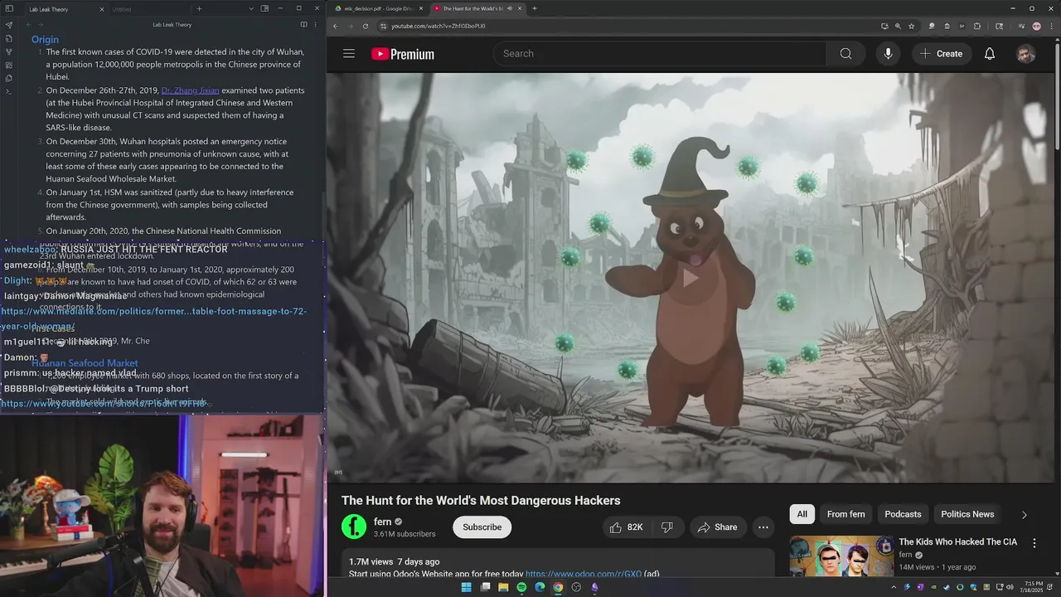Toggle reading view book icon

(303, 25)
